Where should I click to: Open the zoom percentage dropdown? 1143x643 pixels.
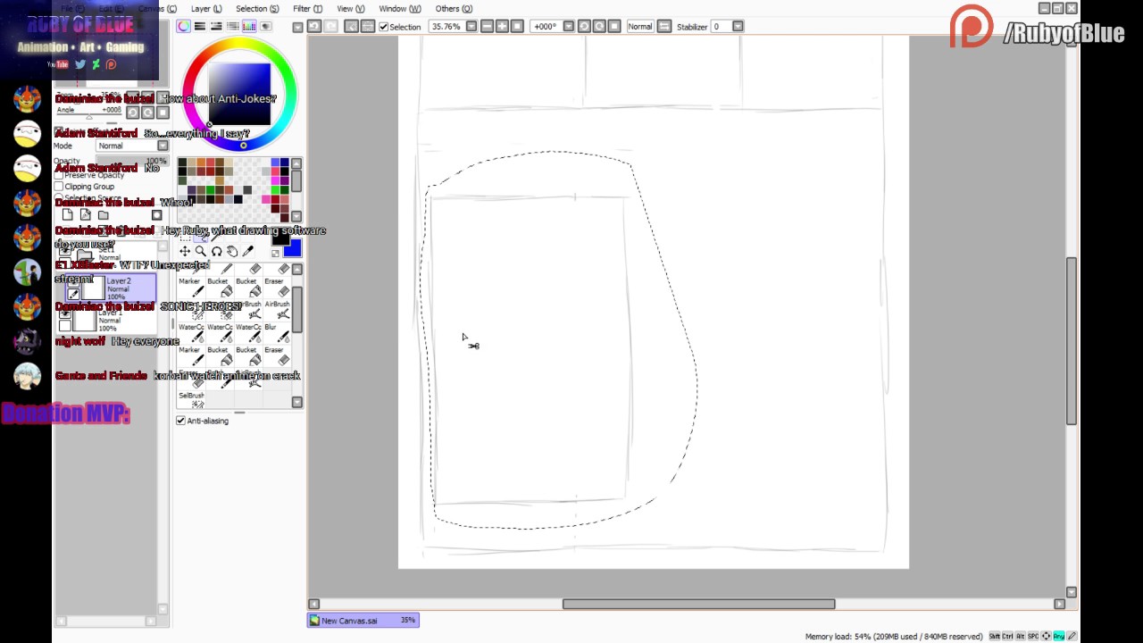tap(472, 27)
